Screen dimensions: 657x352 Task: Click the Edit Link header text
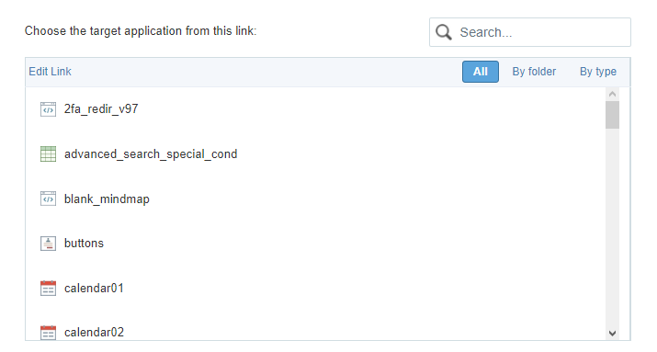click(x=50, y=72)
